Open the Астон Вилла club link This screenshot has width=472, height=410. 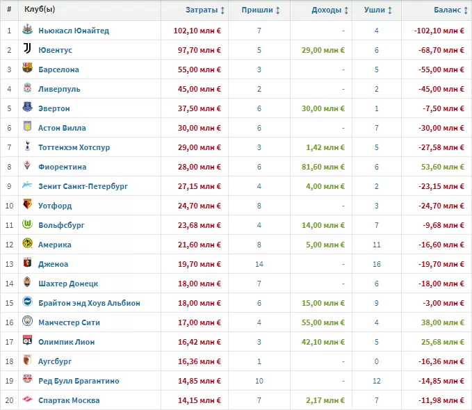point(62,128)
